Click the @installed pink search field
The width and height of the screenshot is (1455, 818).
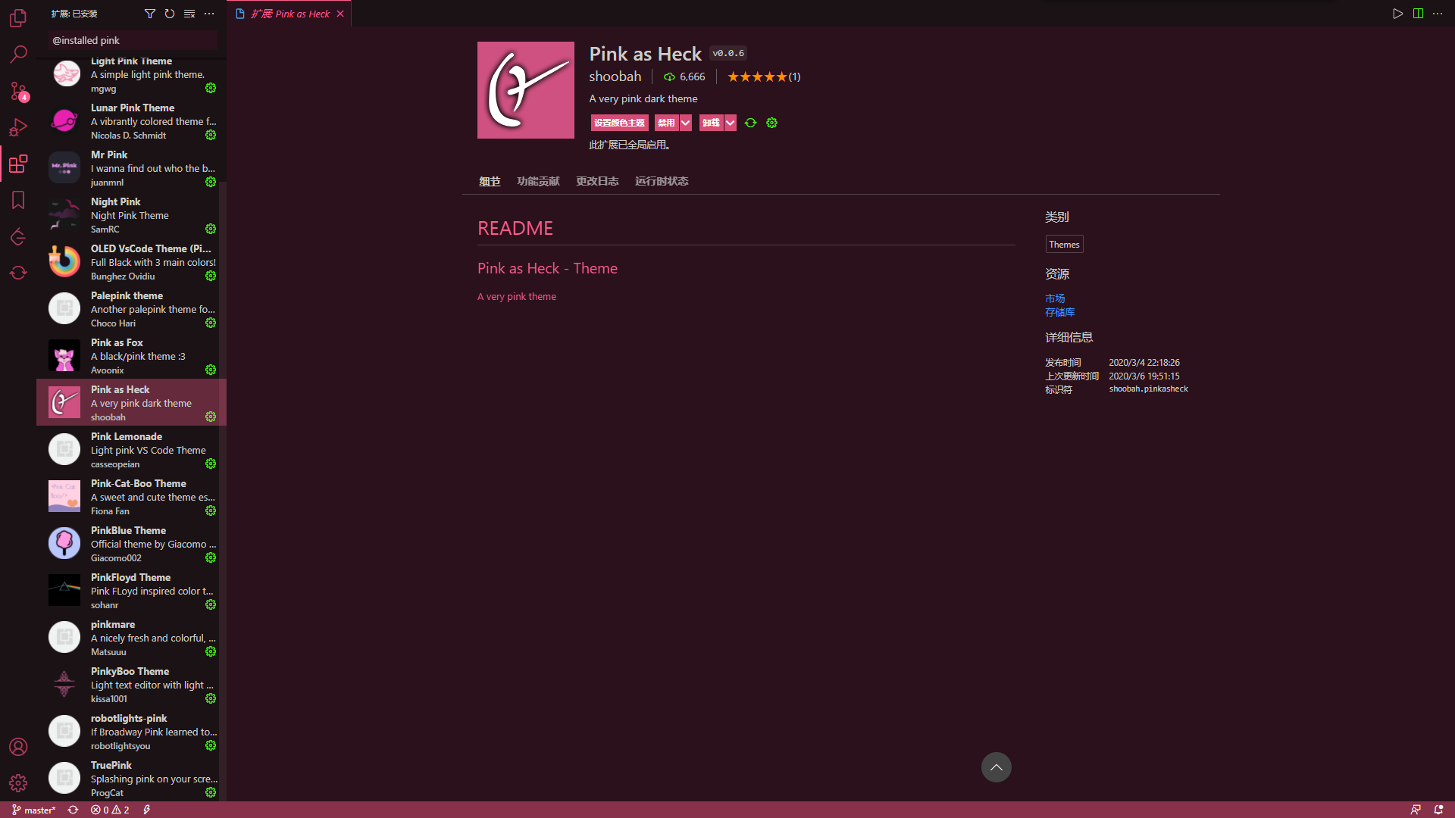coord(133,40)
